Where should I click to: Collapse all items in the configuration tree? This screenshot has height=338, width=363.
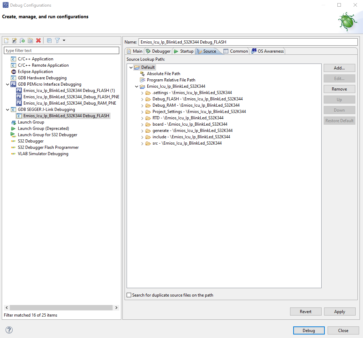click(x=49, y=40)
